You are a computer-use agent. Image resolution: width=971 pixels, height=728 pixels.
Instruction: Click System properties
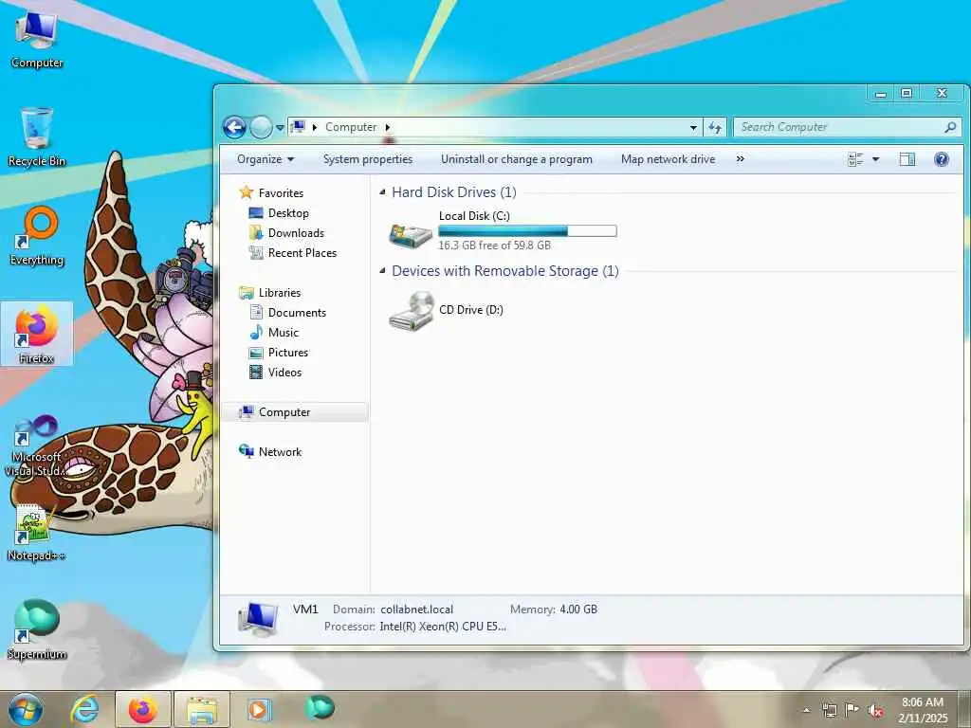click(368, 159)
